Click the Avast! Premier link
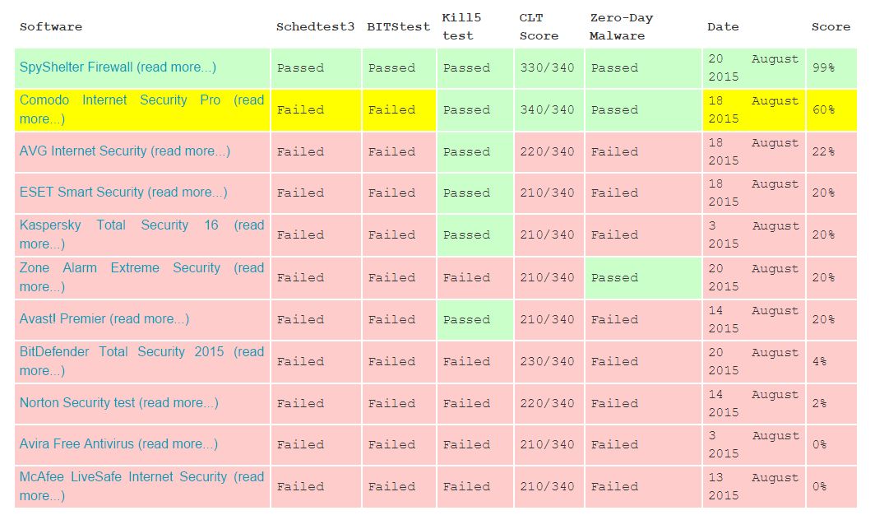The height and width of the screenshot is (529, 875). point(104,319)
